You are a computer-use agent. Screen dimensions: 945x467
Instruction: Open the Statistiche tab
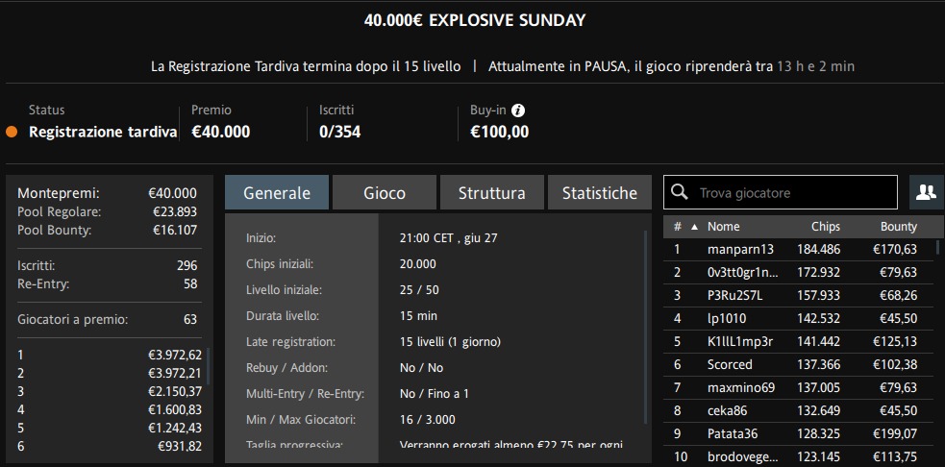tap(600, 193)
